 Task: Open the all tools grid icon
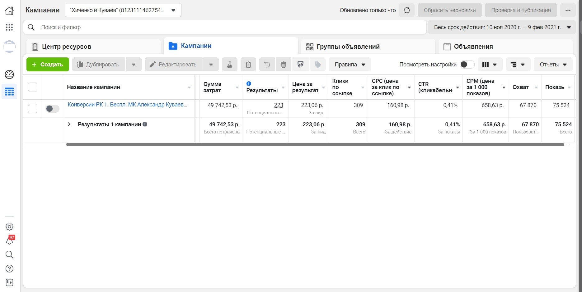click(x=10, y=27)
